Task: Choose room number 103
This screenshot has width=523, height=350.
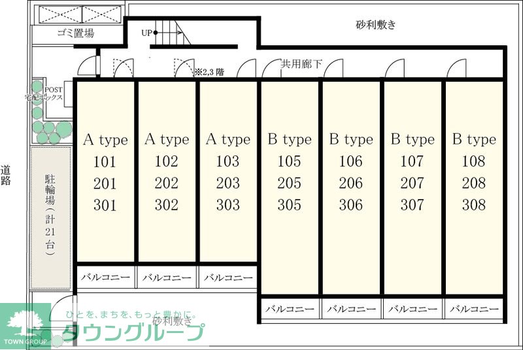Action: pos(228,161)
